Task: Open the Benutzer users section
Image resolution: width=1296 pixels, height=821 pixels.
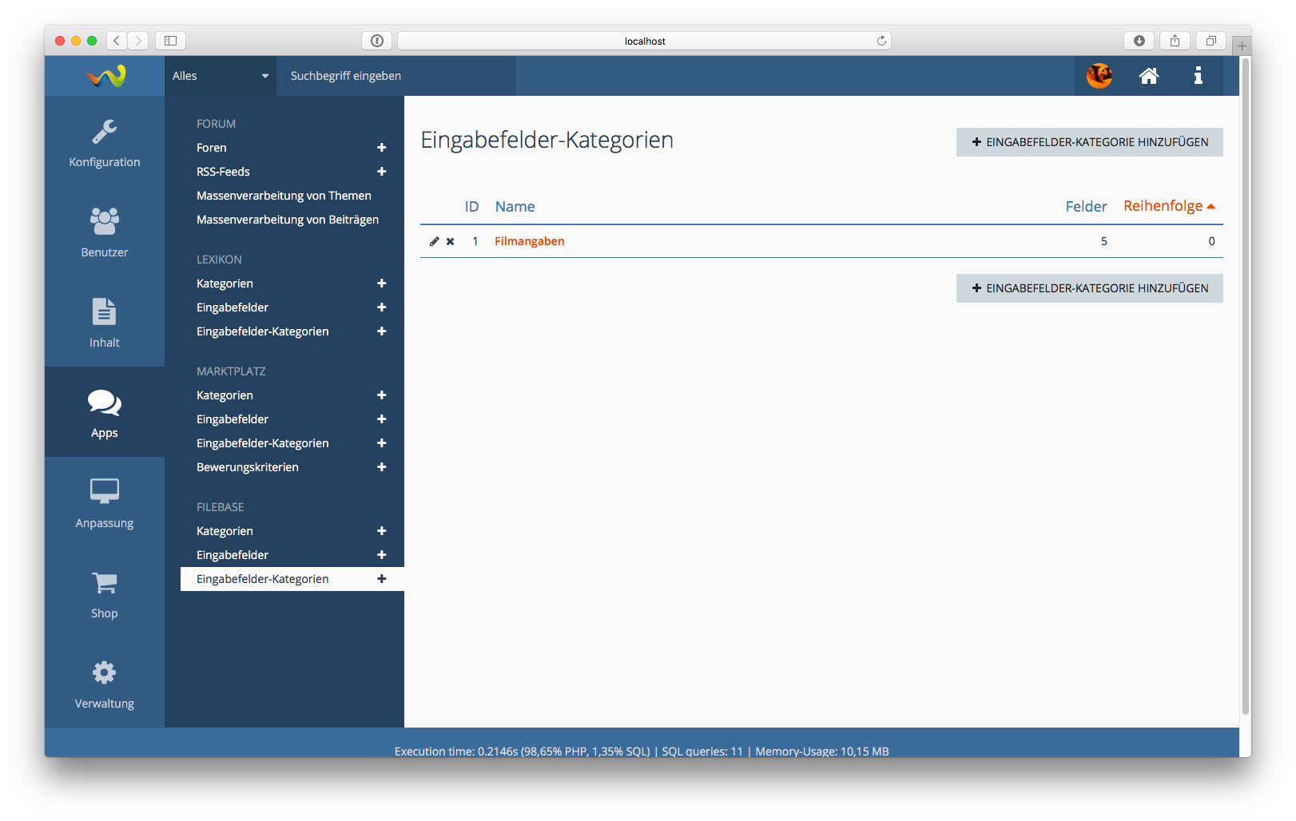Action: click(x=105, y=232)
